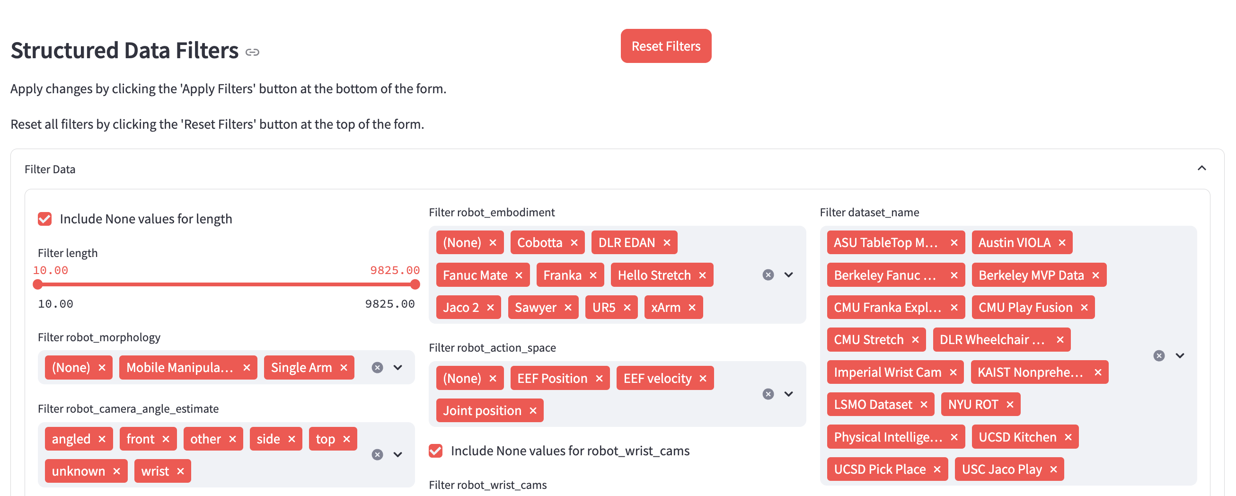This screenshot has width=1236, height=496.
Task: Remove the Cobotta embodiment tag
Action: tap(574, 243)
